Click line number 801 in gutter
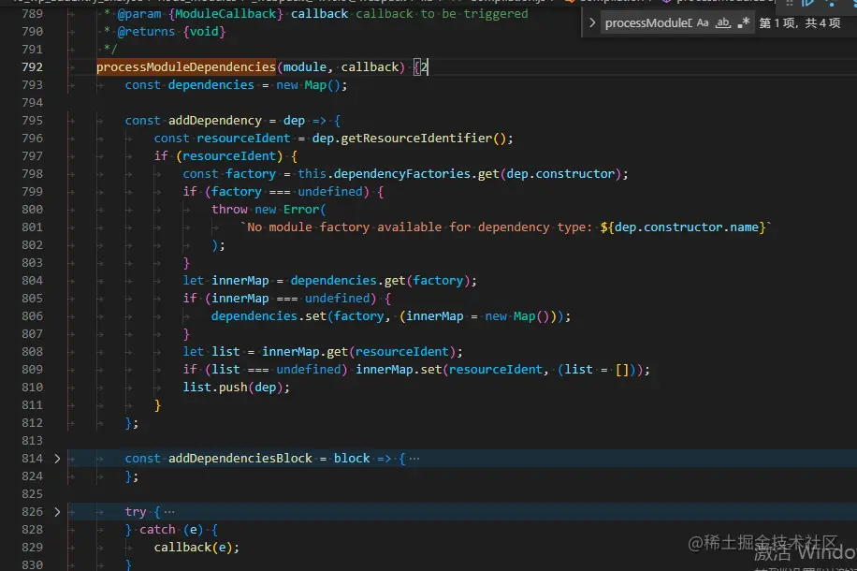Image resolution: width=857 pixels, height=571 pixels. (32, 227)
